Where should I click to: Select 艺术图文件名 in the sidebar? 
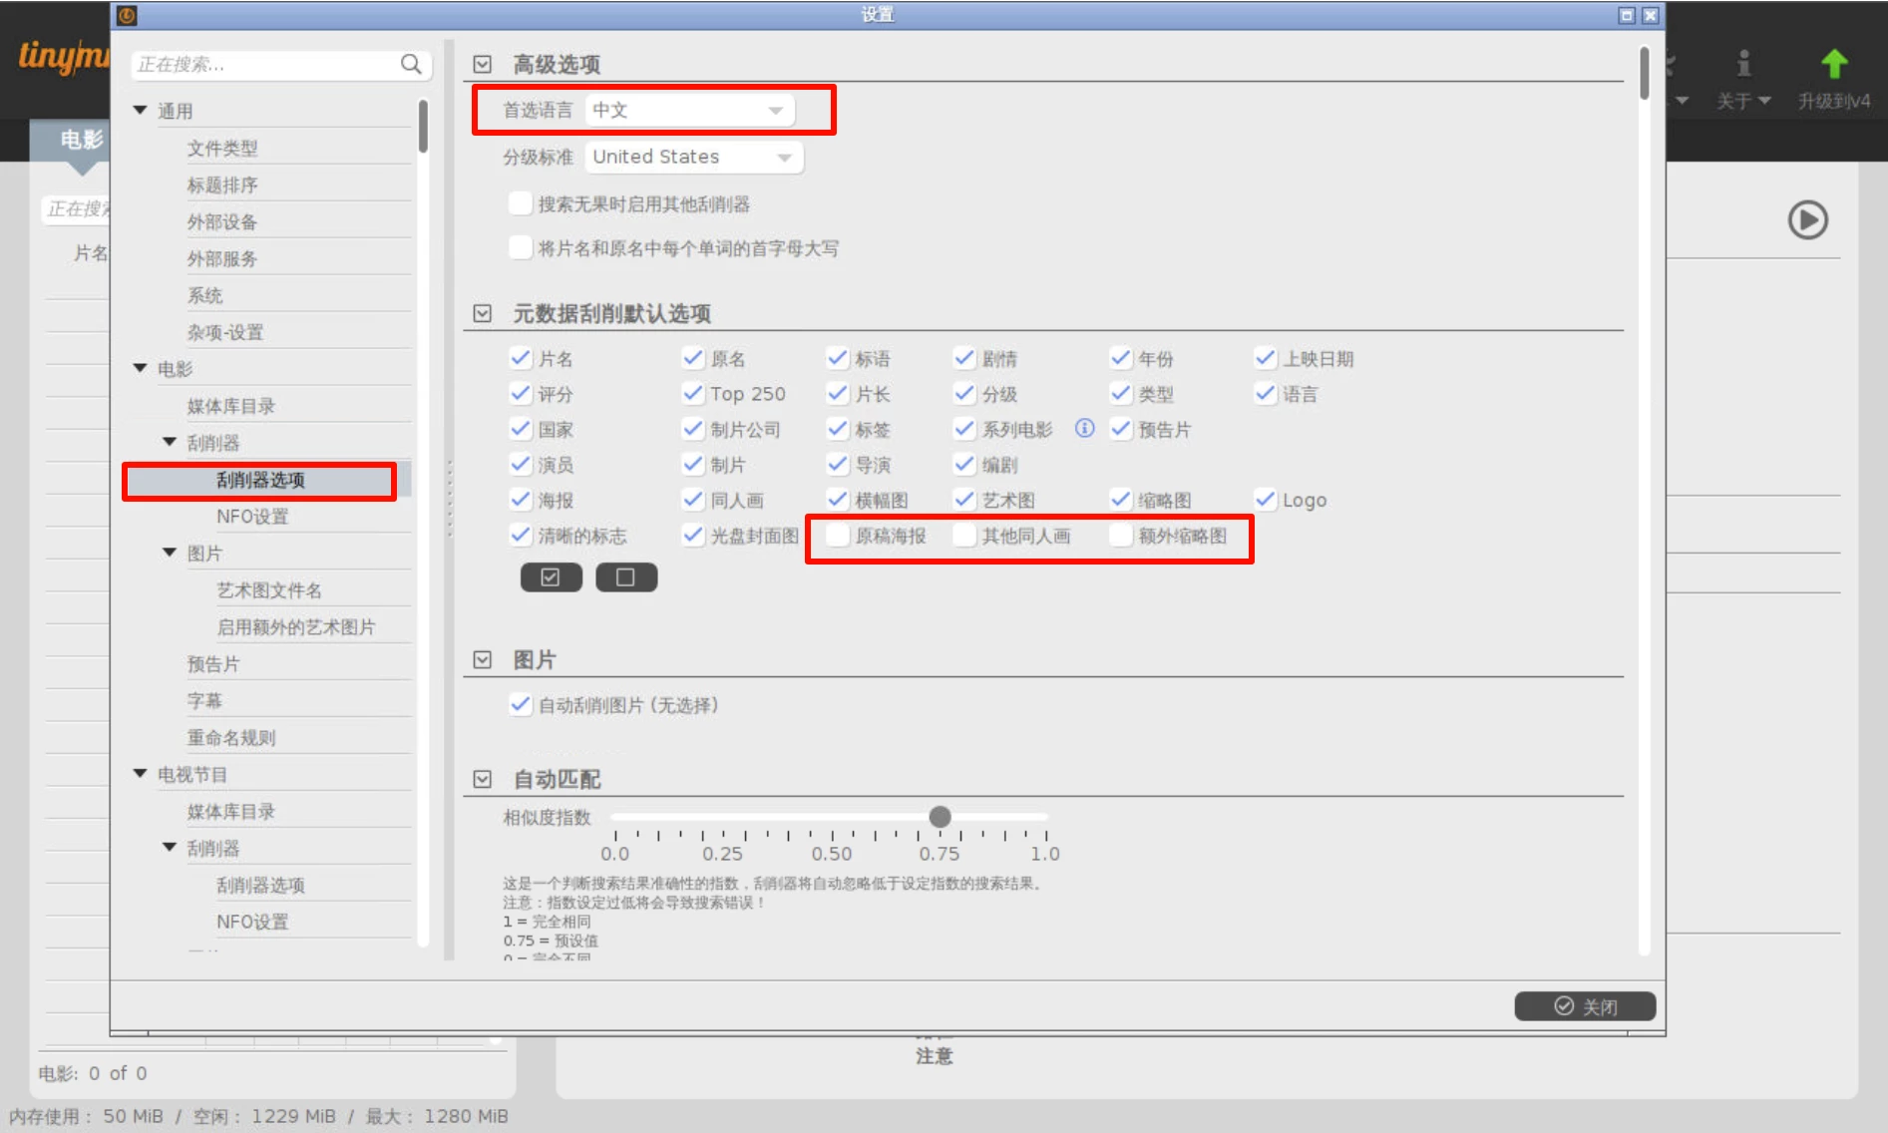(269, 590)
